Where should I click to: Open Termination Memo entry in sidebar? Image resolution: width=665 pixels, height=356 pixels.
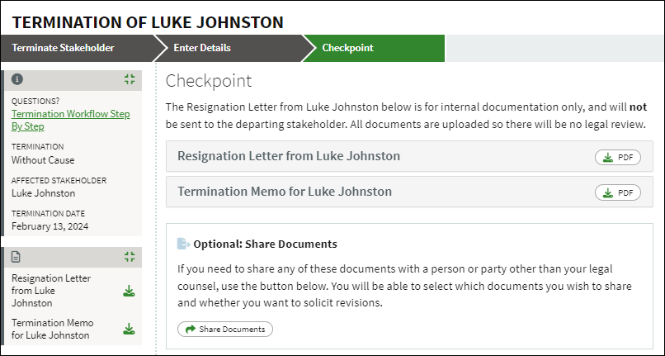(53, 329)
